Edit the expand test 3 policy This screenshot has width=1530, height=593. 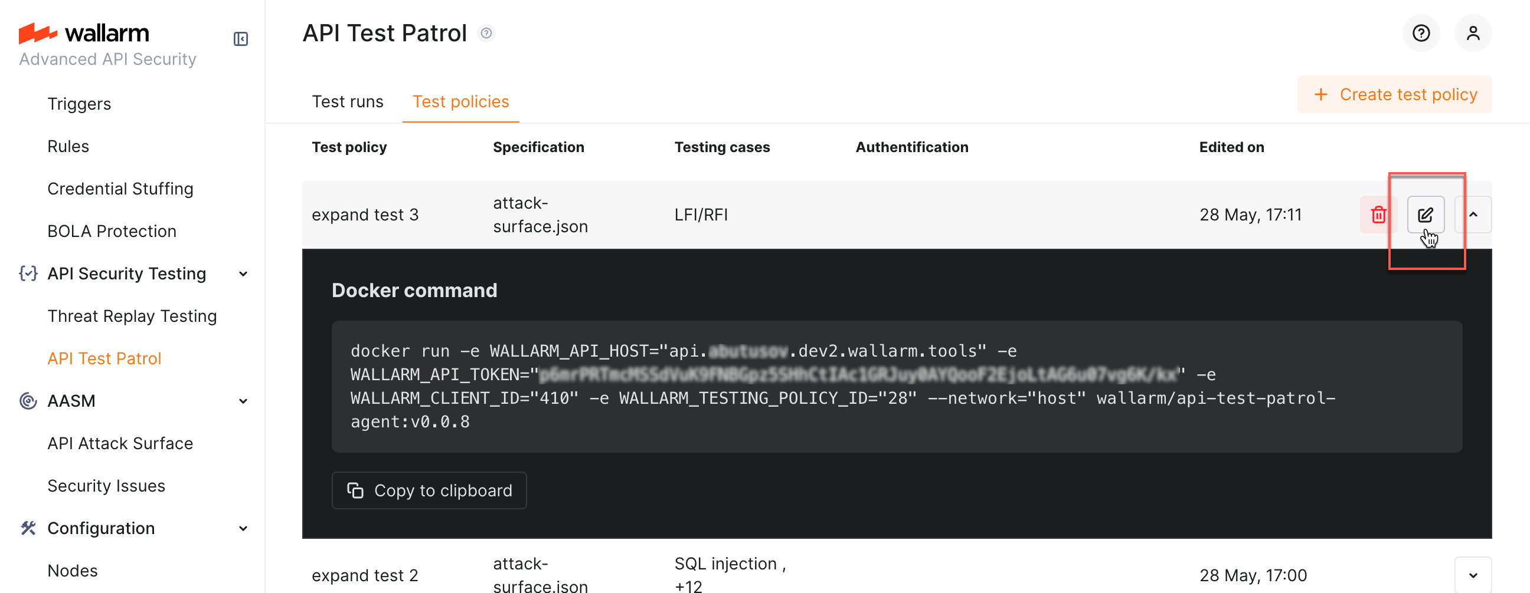(x=1425, y=215)
